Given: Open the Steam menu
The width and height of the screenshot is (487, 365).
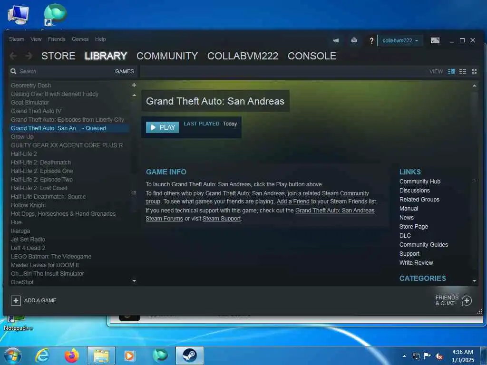Looking at the screenshot, I should [x=17, y=39].
